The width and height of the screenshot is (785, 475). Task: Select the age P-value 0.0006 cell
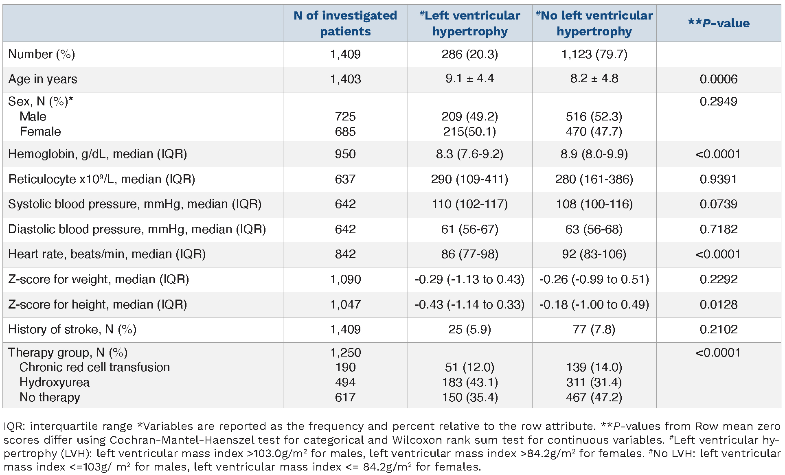click(x=719, y=79)
